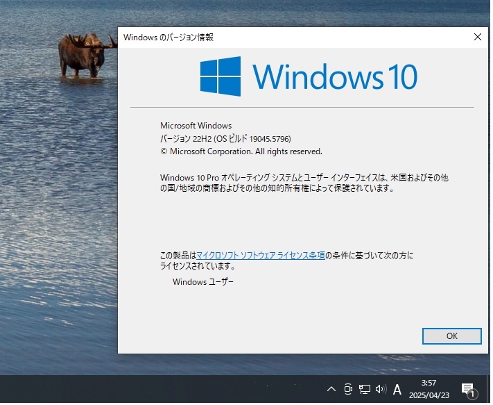This screenshot has width=493, height=405.
Task: Click the Windows ユーザー licensee name
Action: pos(204,283)
